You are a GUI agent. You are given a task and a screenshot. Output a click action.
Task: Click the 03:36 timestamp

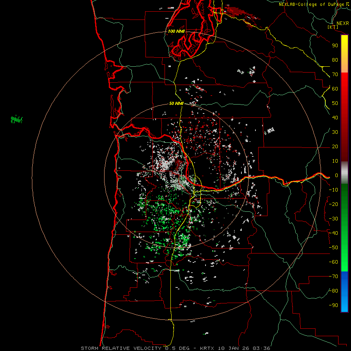tap(261, 348)
